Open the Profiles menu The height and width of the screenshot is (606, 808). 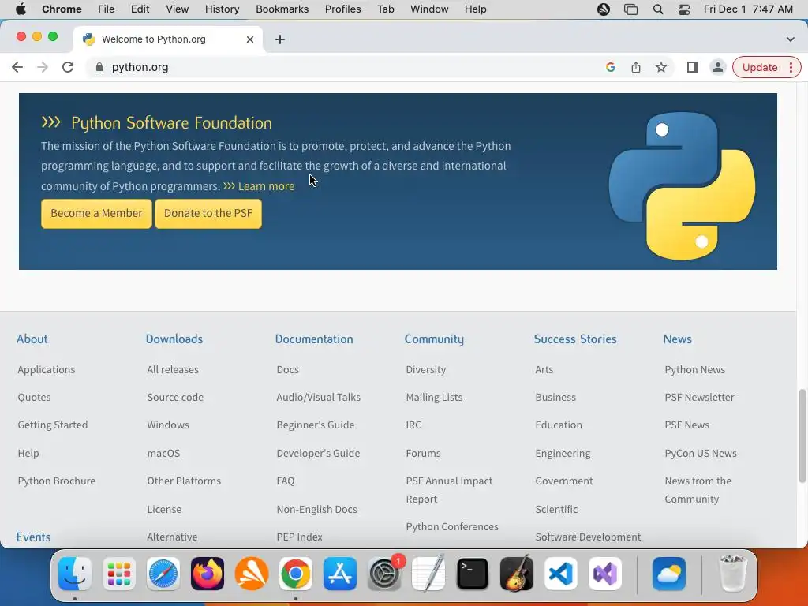pyautogui.click(x=342, y=9)
